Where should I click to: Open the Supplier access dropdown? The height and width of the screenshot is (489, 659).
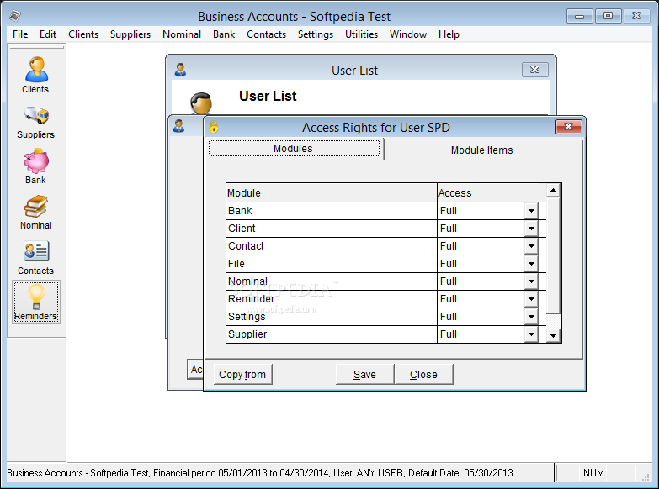pyautogui.click(x=531, y=334)
